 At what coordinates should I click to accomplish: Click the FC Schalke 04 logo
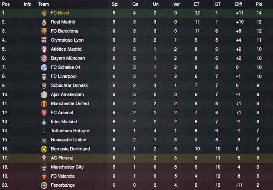pos(44,67)
